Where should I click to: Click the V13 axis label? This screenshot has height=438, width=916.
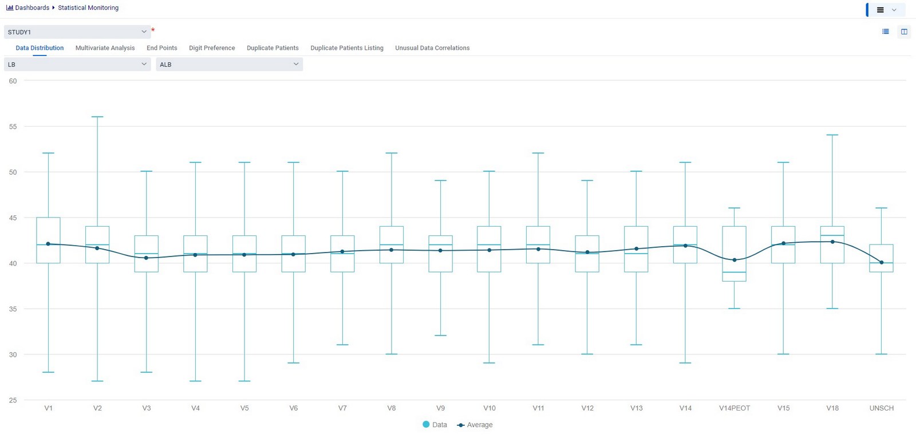(x=637, y=408)
